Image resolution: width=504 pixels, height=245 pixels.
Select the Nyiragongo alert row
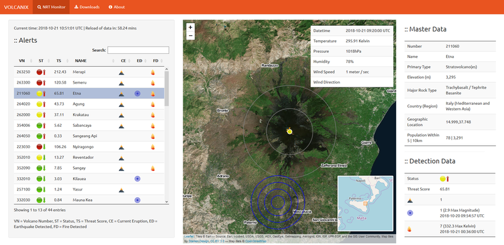click(89, 146)
